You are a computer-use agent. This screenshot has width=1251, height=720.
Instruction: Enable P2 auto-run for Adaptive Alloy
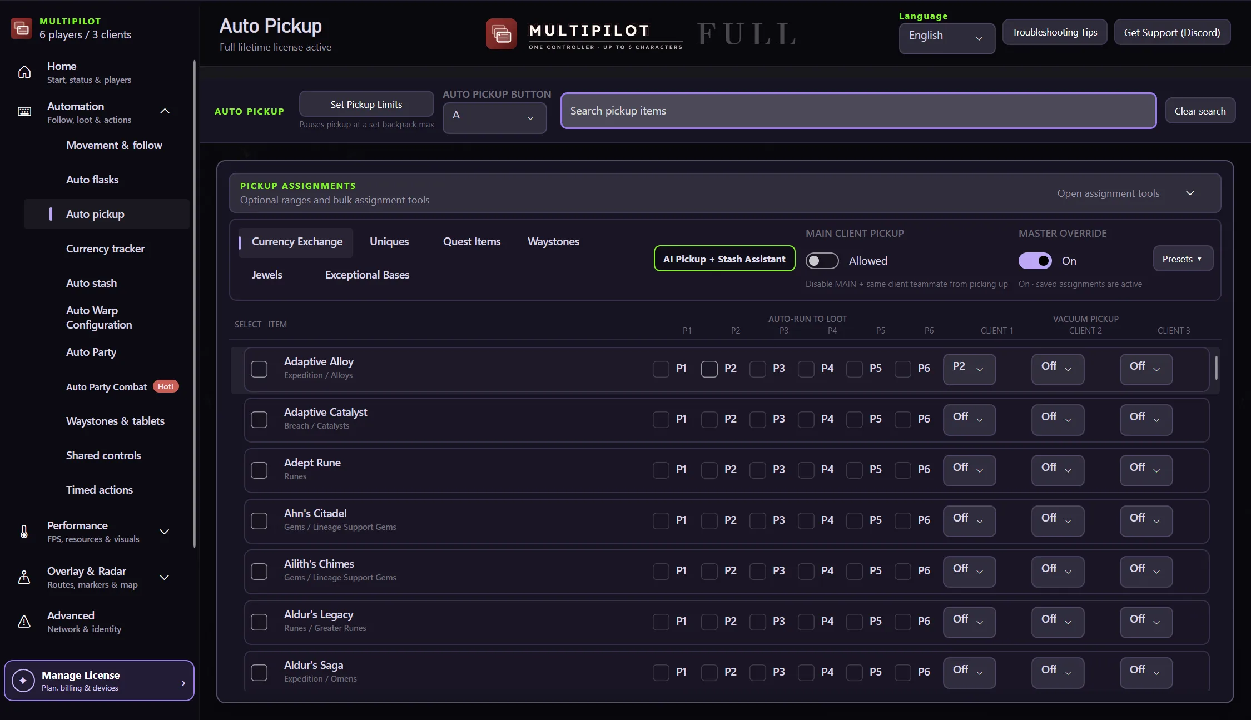[x=709, y=369]
